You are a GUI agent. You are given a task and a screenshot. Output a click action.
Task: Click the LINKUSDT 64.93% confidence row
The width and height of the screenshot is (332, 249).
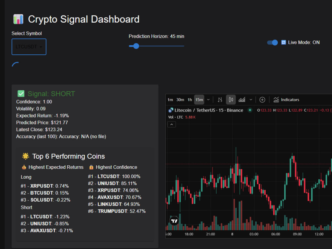tap(114, 205)
